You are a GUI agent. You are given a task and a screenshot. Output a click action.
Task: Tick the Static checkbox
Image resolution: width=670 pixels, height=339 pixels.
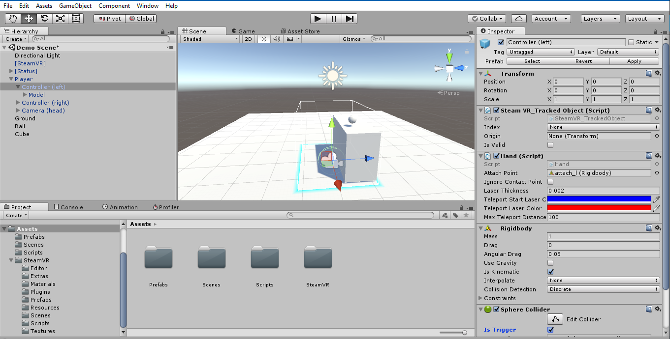[x=631, y=42]
